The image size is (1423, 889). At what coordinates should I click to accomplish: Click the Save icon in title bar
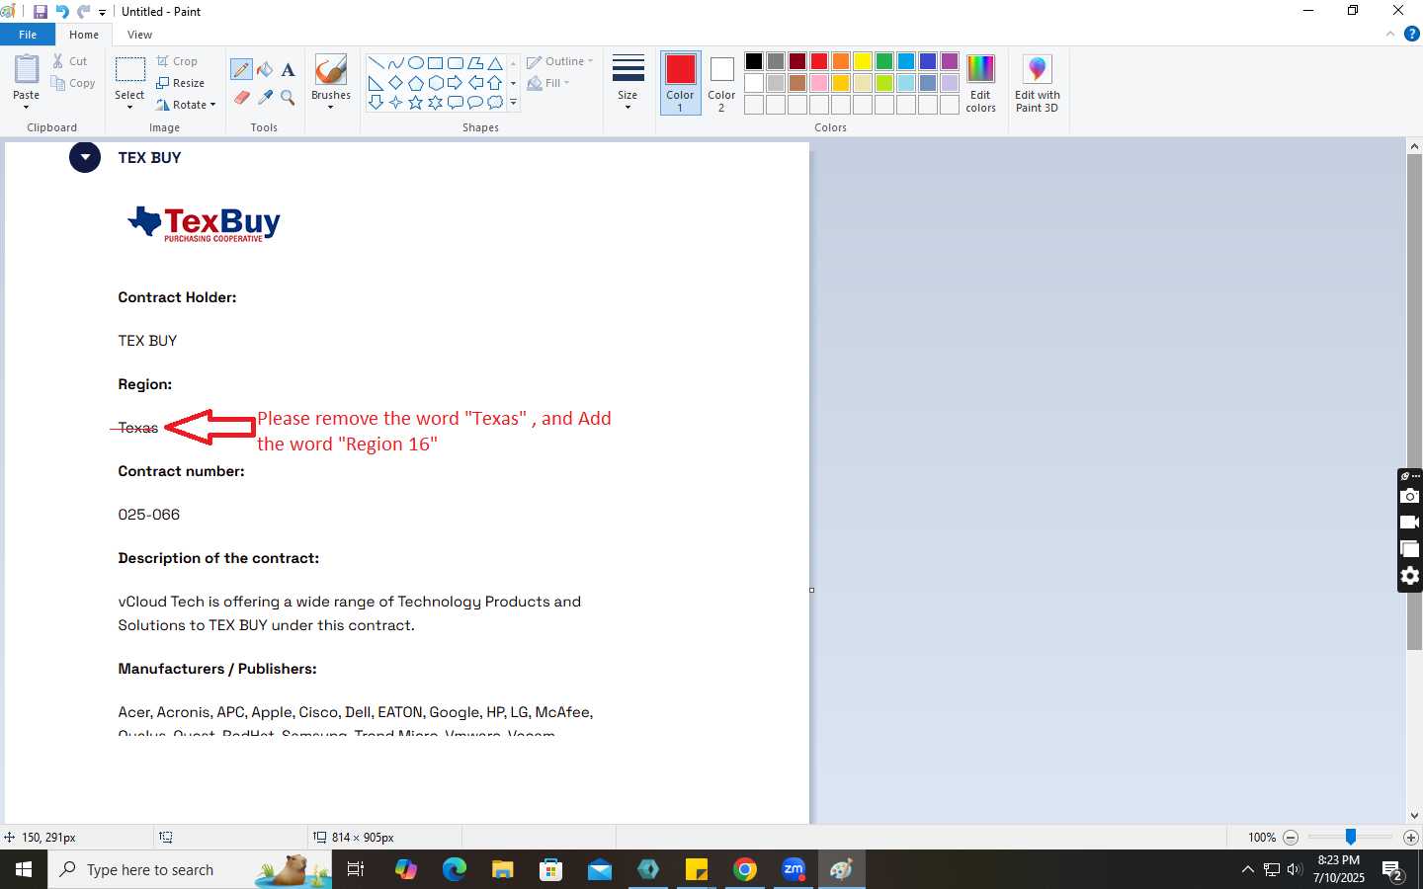(x=41, y=12)
